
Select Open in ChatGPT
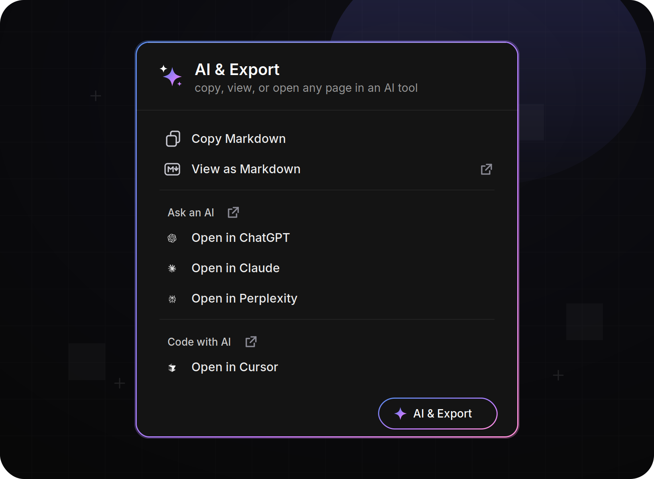tap(327, 238)
